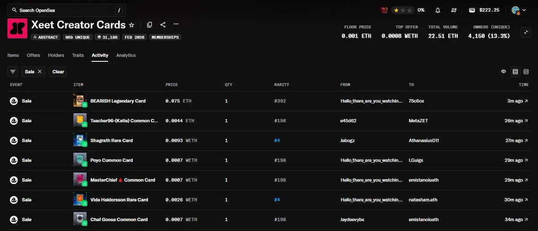Open transaction link for 26m ago sale
538x231 pixels.
(527, 121)
